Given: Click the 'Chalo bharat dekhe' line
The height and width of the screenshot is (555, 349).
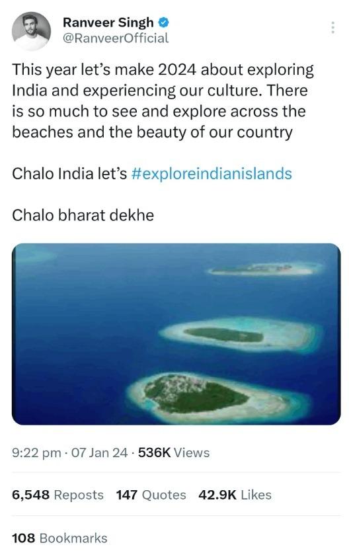Looking at the screenshot, I should [x=83, y=215].
